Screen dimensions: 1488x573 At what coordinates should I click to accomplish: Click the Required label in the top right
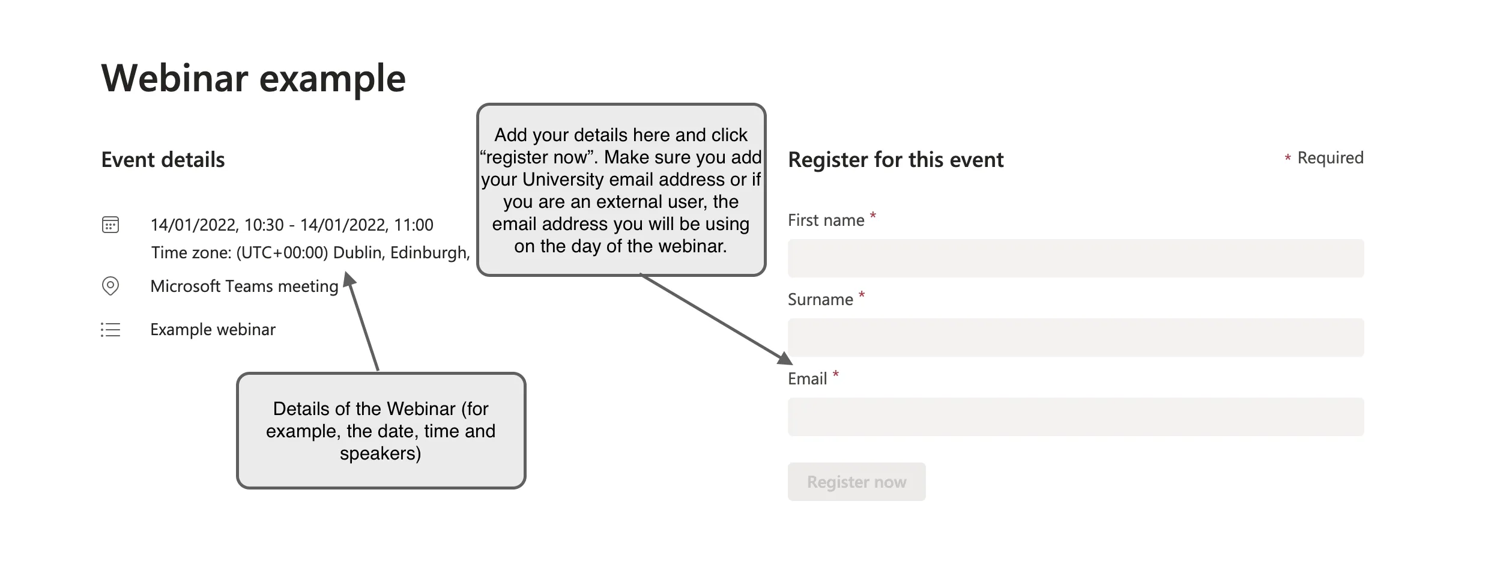click(x=1331, y=157)
